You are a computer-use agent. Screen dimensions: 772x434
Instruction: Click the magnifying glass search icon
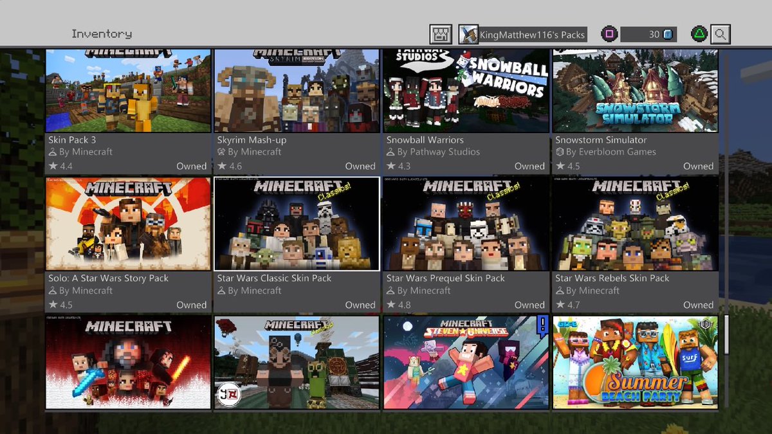click(721, 34)
